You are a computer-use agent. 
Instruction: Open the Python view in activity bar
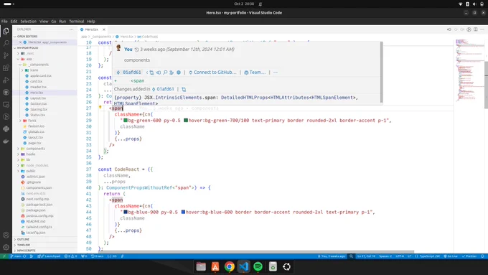(6, 129)
